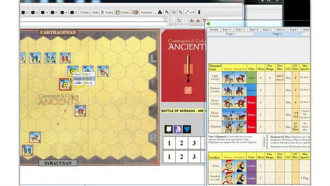Activate the LoS line-of-sight tool
The height and width of the screenshot is (186, 330).
tap(190, 12)
